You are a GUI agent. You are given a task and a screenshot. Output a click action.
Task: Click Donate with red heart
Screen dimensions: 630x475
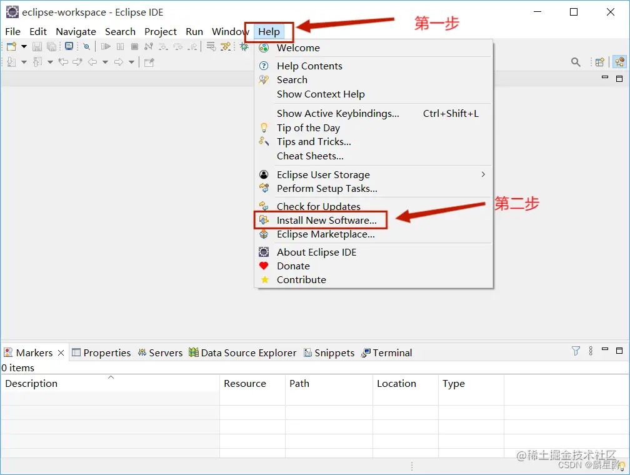(374, 266)
